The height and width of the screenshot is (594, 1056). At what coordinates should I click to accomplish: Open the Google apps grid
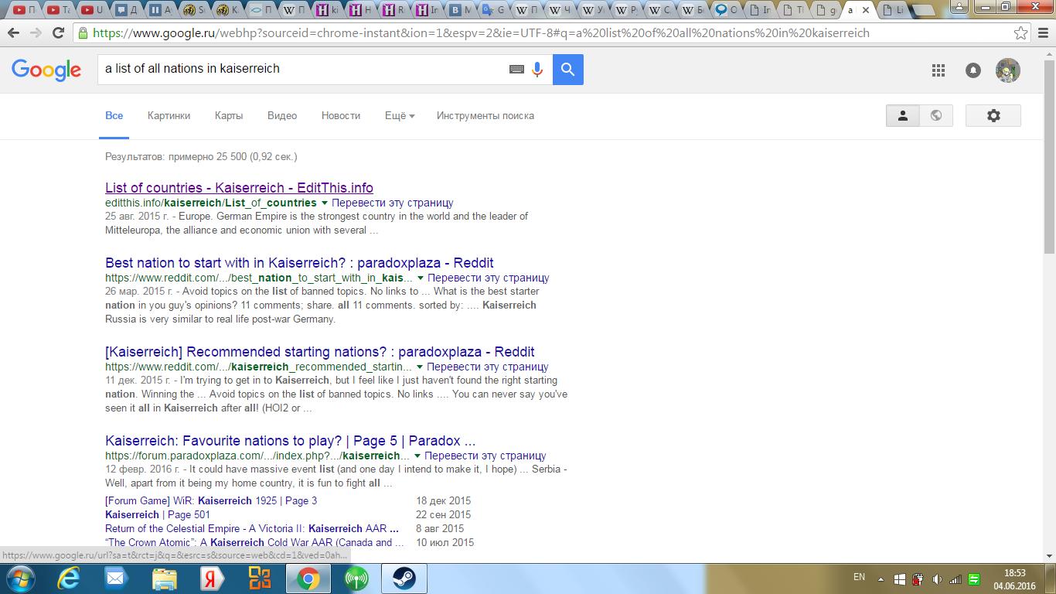click(x=938, y=70)
